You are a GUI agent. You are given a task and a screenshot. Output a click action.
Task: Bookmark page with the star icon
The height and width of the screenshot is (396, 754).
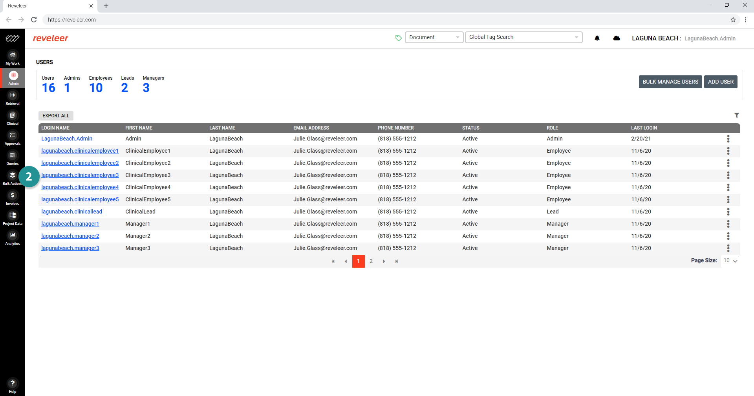pyautogui.click(x=733, y=20)
